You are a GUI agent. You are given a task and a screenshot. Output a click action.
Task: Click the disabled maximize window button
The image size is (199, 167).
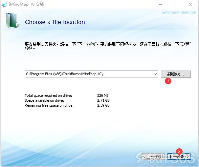(x=175, y=4)
